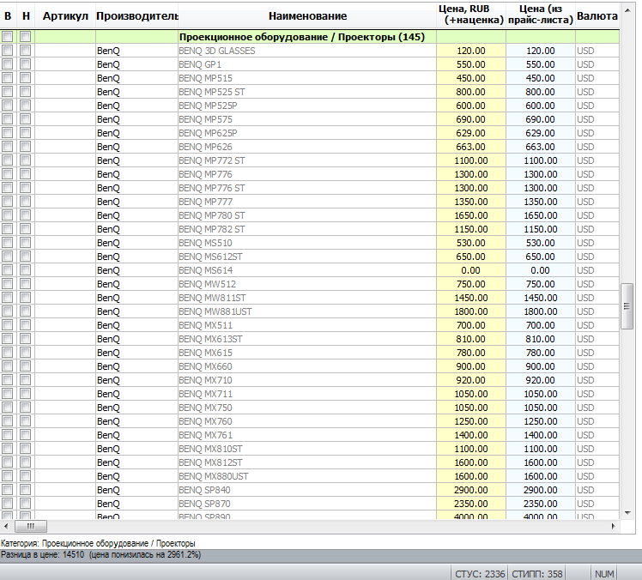Sort by the Производитель column header
Screen dimensions: 642x580
137,16
